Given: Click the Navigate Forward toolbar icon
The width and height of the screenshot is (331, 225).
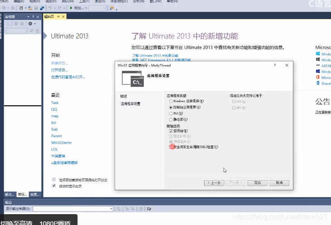Looking at the screenshot, I should point(13,8).
